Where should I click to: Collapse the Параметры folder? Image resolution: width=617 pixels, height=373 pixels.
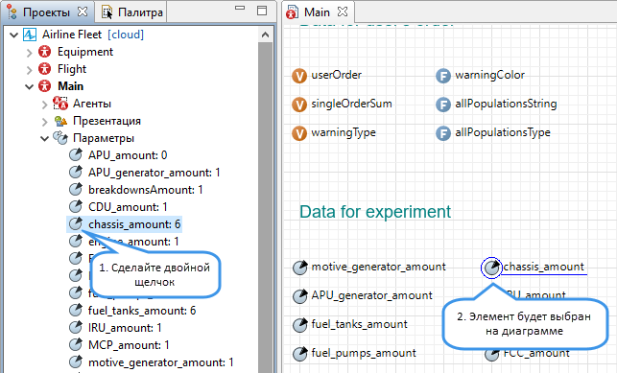(44, 138)
